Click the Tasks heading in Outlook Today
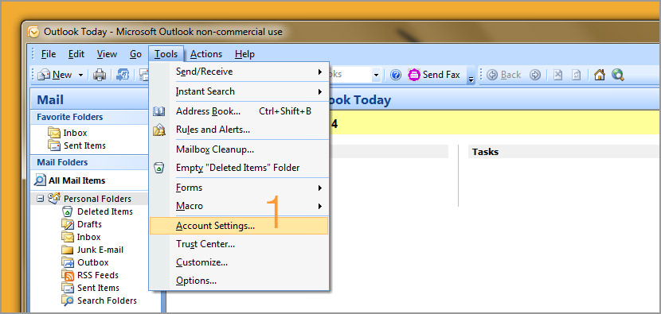Screen dimensions: 661x314 (485, 152)
